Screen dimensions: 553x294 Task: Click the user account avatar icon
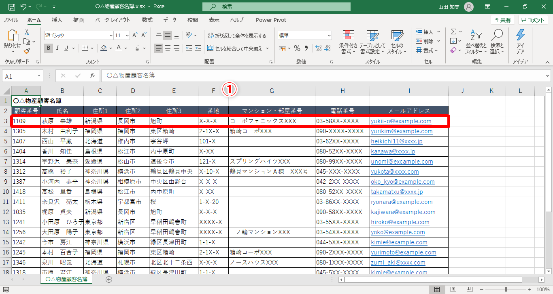point(468,7)
